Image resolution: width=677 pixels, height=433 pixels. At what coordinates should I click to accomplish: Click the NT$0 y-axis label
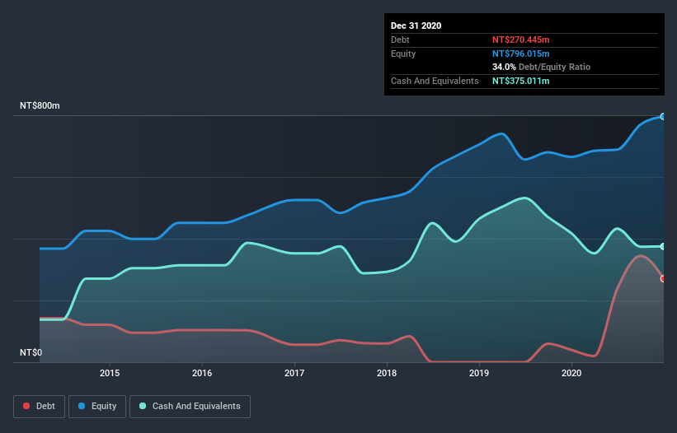(31, 352)
